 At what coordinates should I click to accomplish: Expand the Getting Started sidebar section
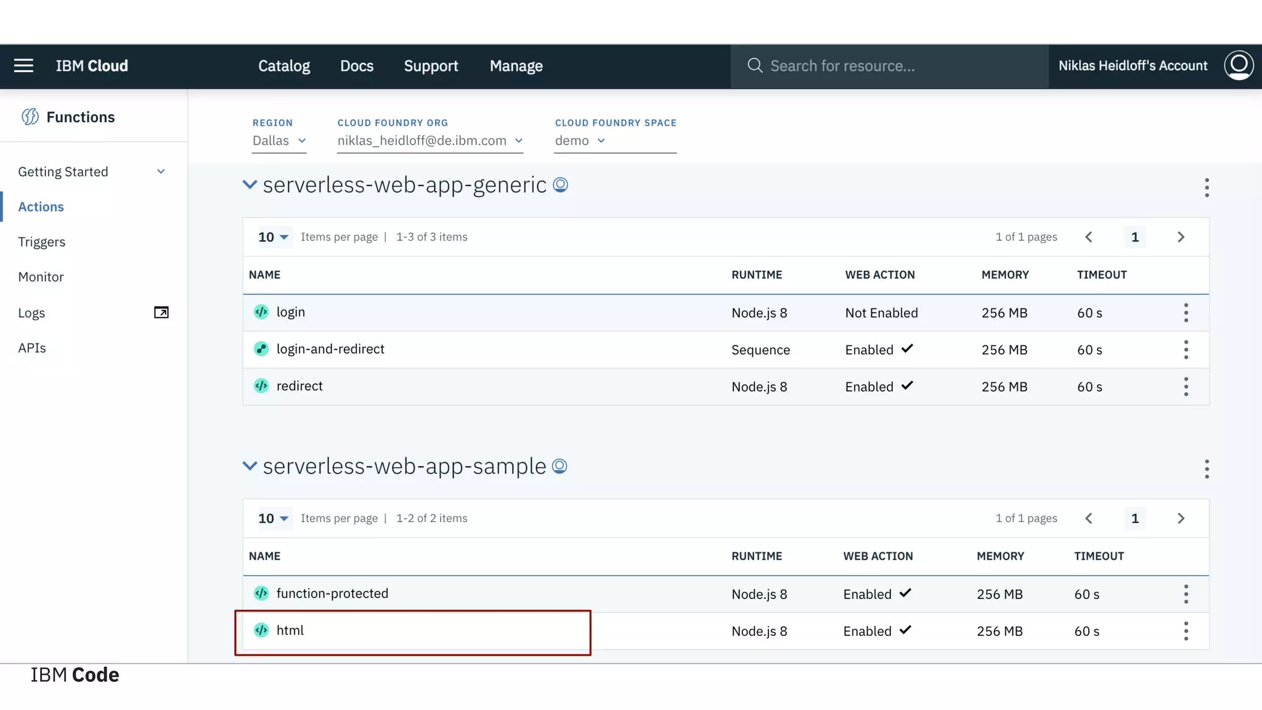(161, 172)
